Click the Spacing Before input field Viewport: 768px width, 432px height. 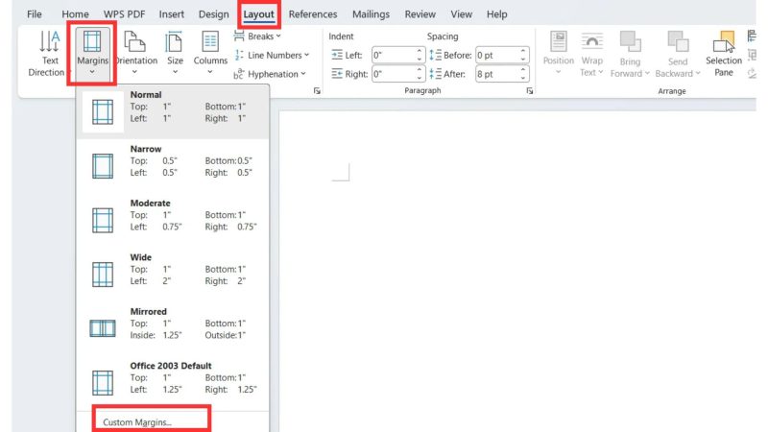(497, 56)
